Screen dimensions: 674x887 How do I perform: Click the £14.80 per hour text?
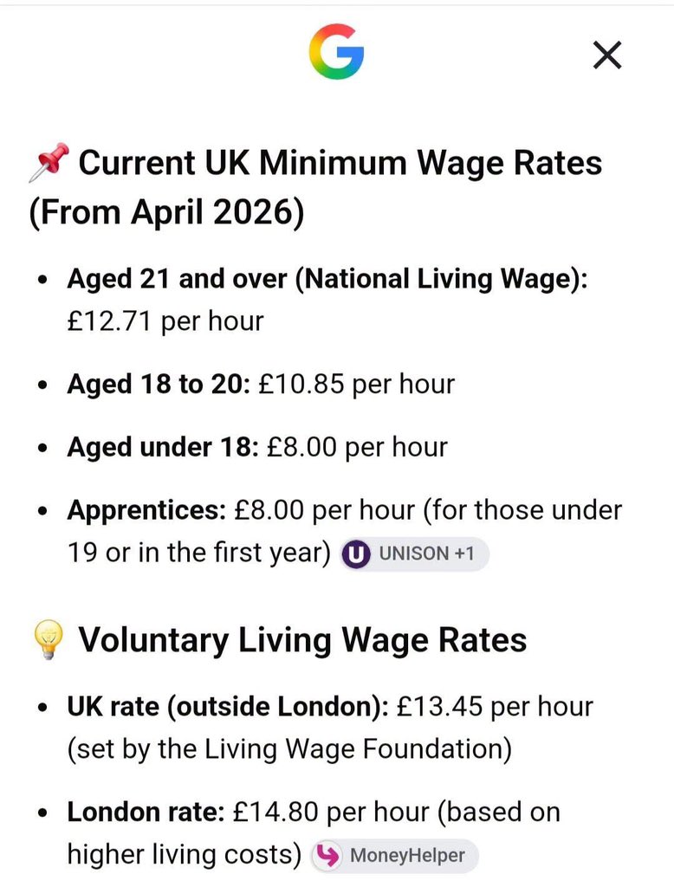332,813
